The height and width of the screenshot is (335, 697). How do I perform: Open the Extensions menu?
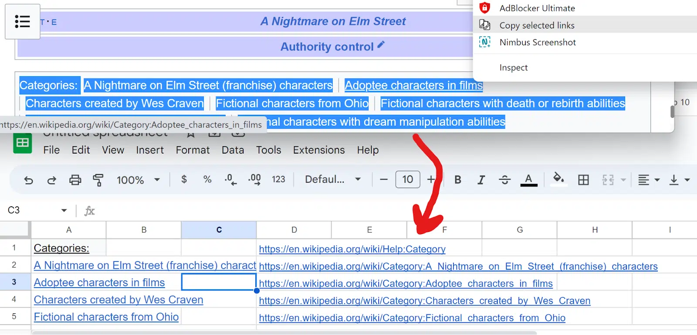[x=319, y=150]
